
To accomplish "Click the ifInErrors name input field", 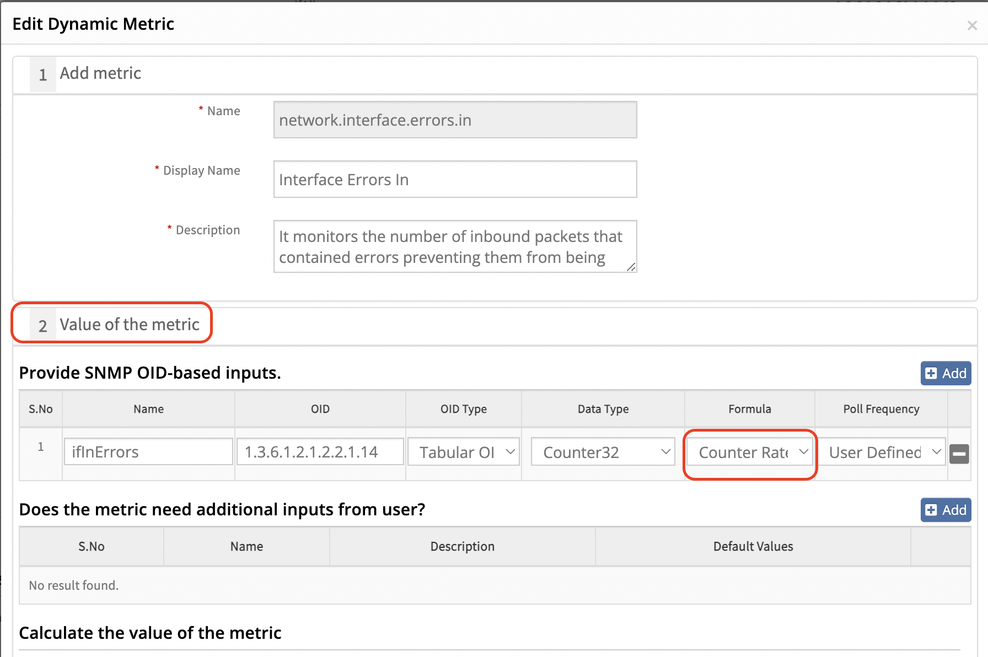I will tap(148, 452).
